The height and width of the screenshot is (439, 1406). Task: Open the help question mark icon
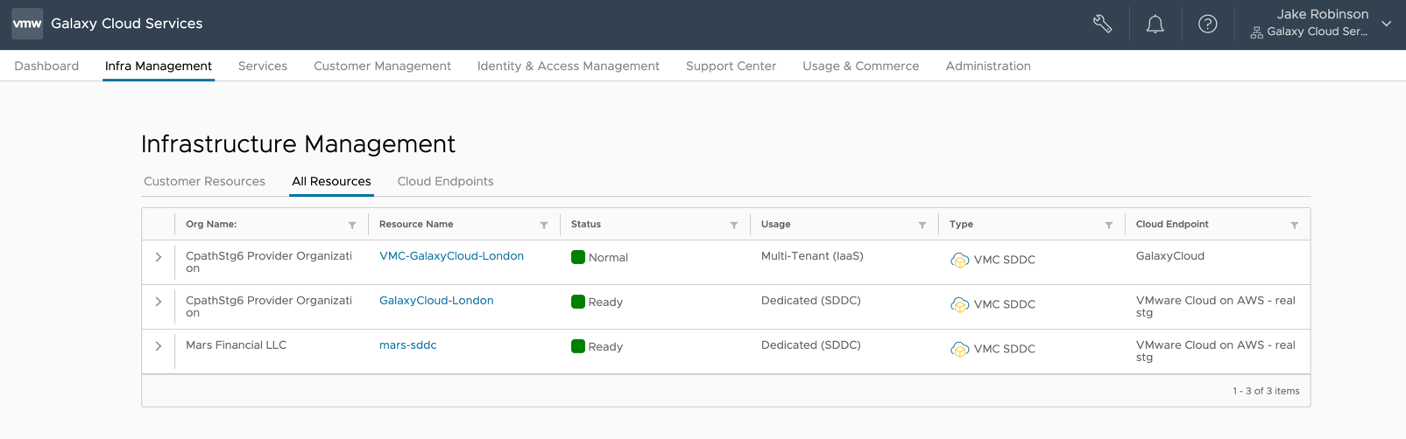tap(1207, 24)
